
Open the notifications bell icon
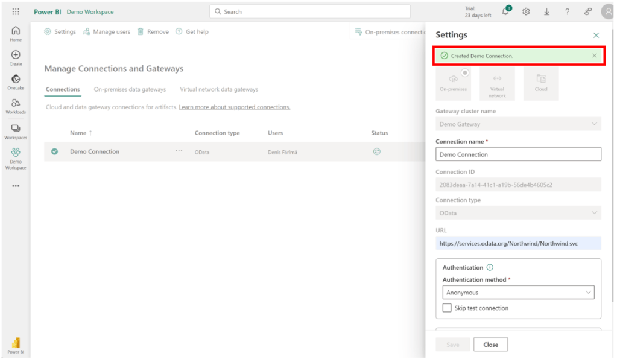pos(506,11)
